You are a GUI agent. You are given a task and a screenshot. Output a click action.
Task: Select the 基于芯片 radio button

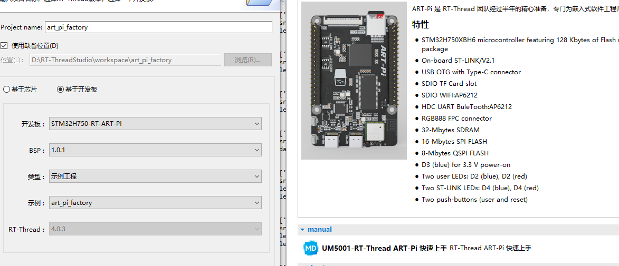coord(7,90)
